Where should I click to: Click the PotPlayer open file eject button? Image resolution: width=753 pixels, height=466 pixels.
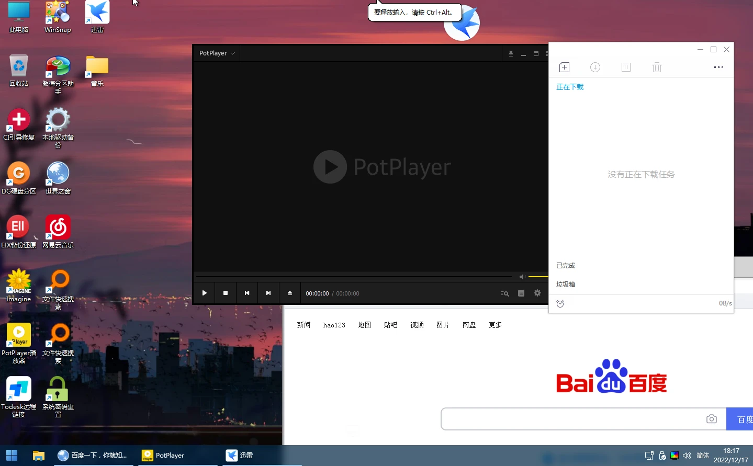[290, 293]
